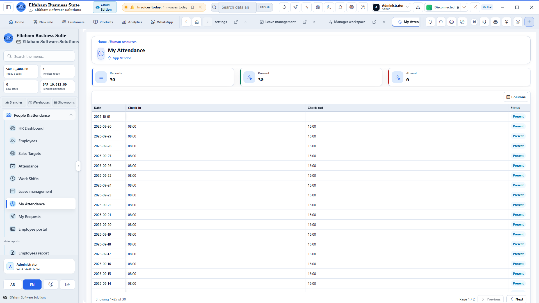The width and height of the screenshot is (539, 303).
Task: Pop out the Manager workspace tab
Action: coord(374,22)
